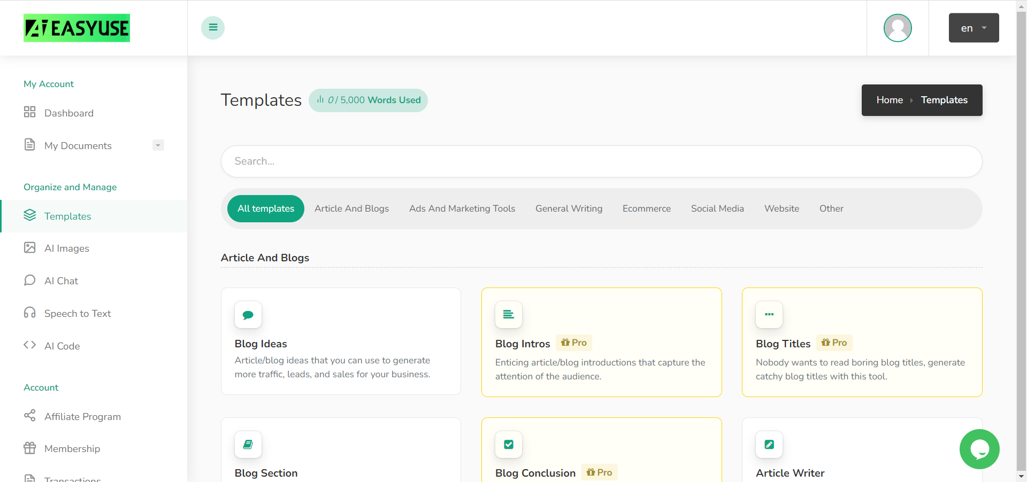This screenshot has height=482, width=1027.
Task: Select AI Chat in the sidebar
Action: click(x=62, y=281)
